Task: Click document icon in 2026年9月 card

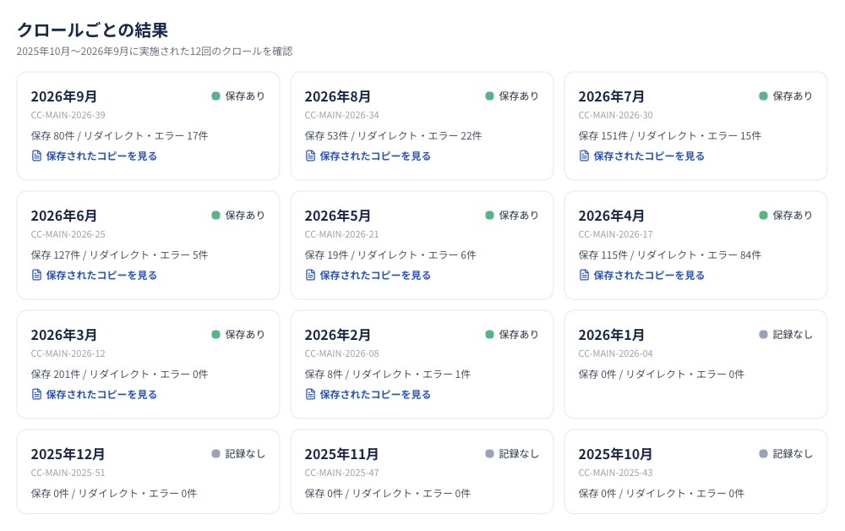Action: 36,156
